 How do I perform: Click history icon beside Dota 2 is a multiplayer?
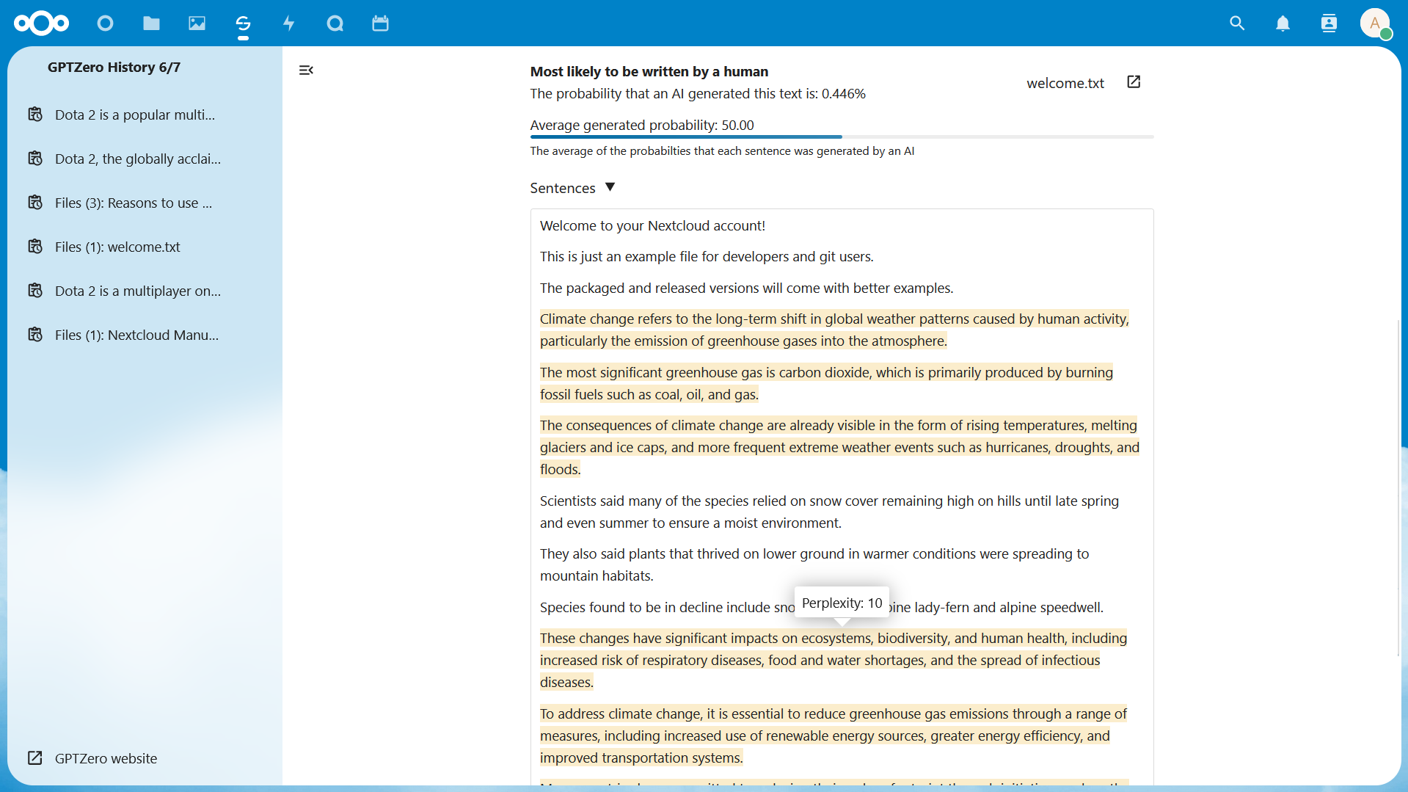35,291
